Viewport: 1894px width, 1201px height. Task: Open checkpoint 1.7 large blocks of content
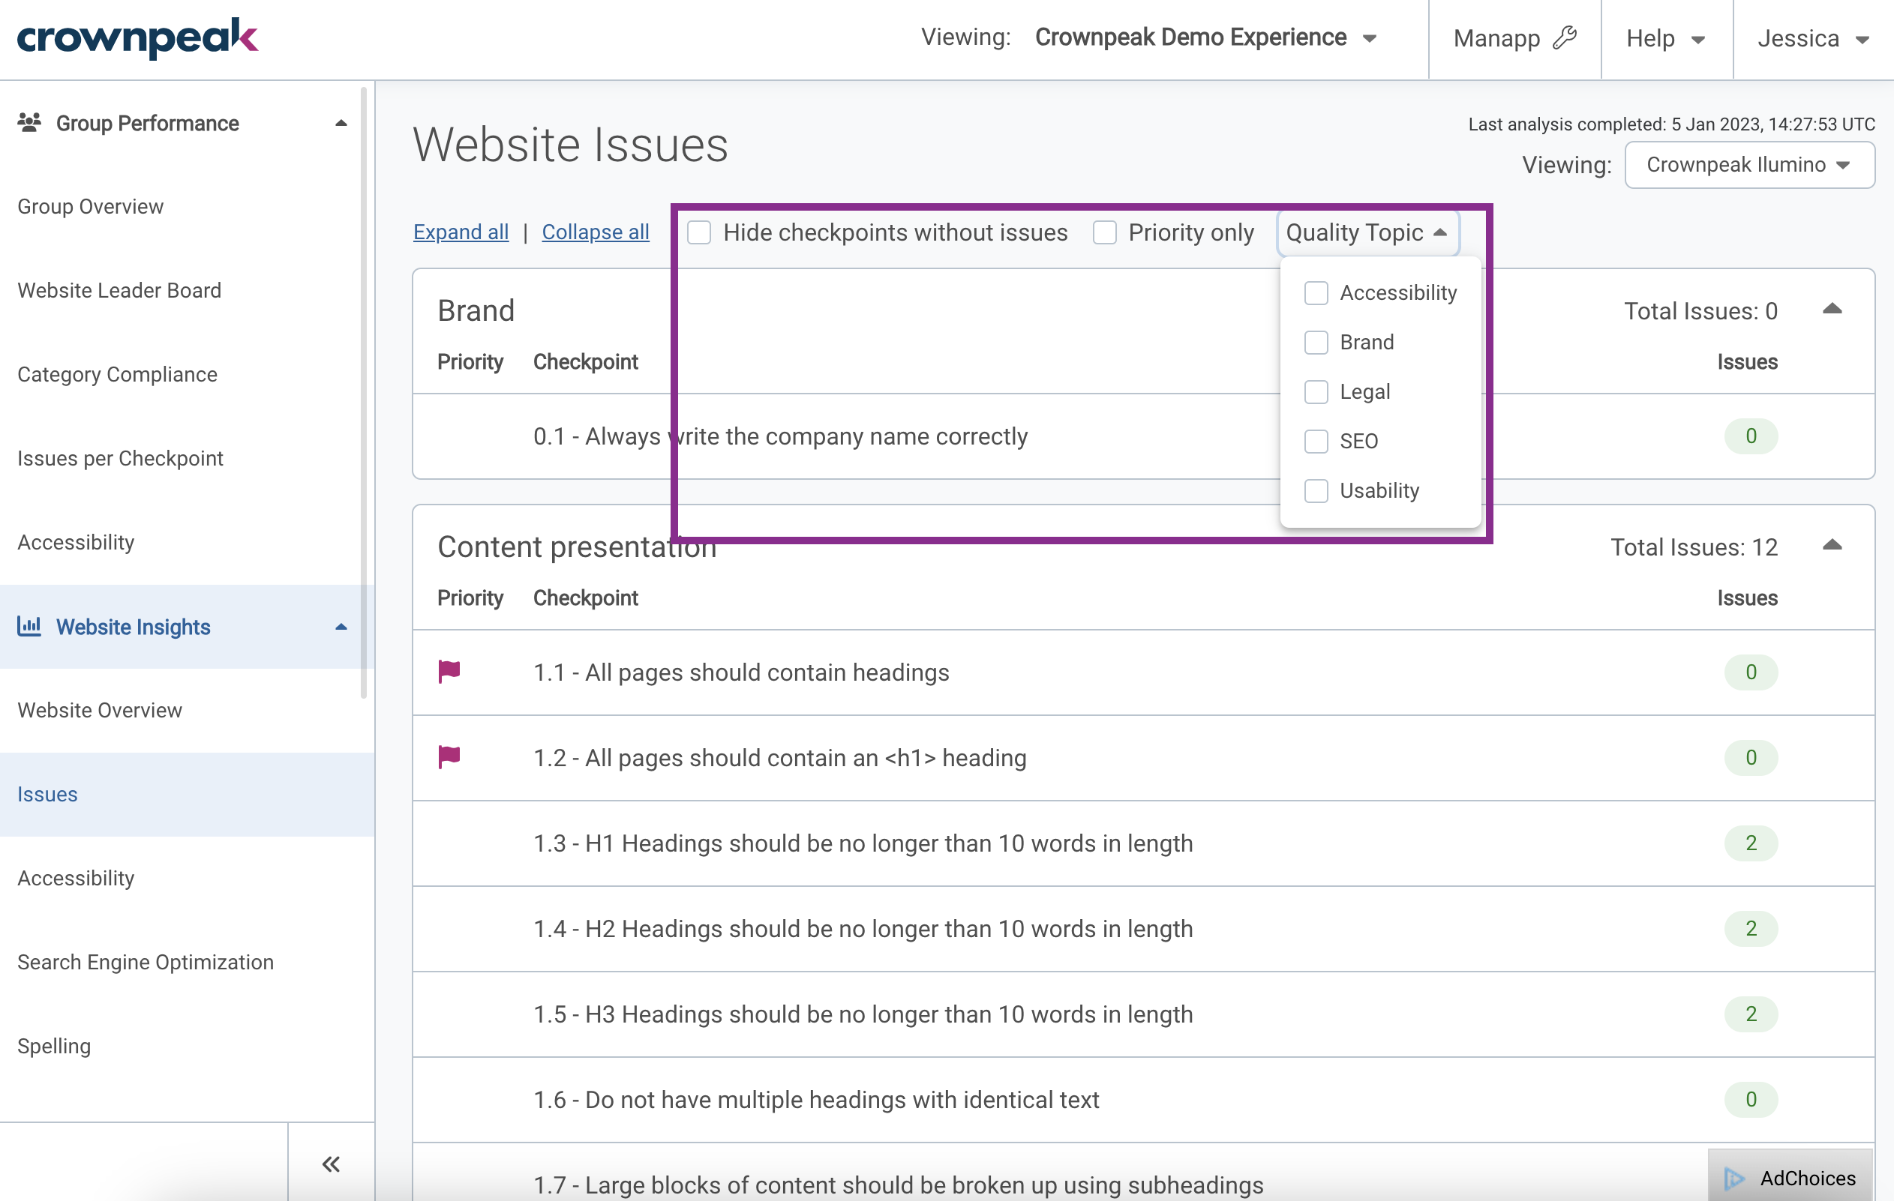[x=898, y=1185]
